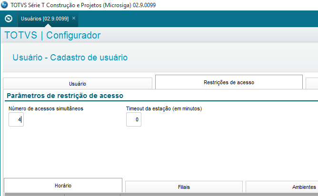Click the Timeout da estação field
This screenshot has height=196, width=318.
click(x=134, y=119)
